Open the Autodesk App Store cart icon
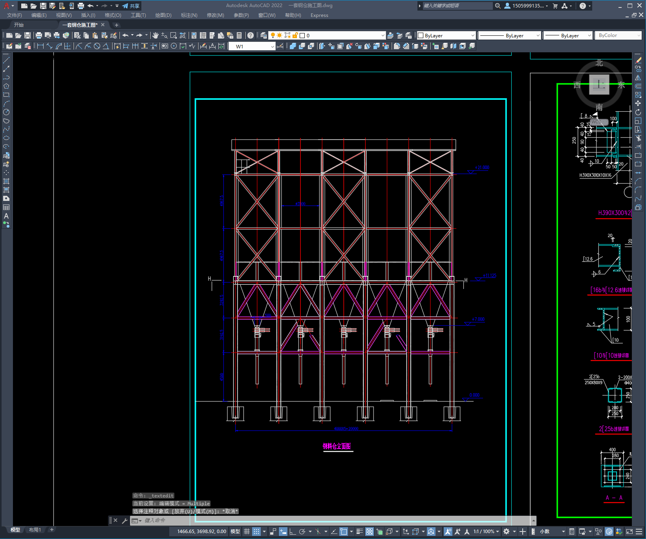Image resolution: width=646 pixels, height=539 pixels. coord(555,6)
